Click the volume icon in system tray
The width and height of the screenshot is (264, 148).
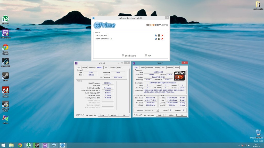pyautogui.click(x=249, y=145)
